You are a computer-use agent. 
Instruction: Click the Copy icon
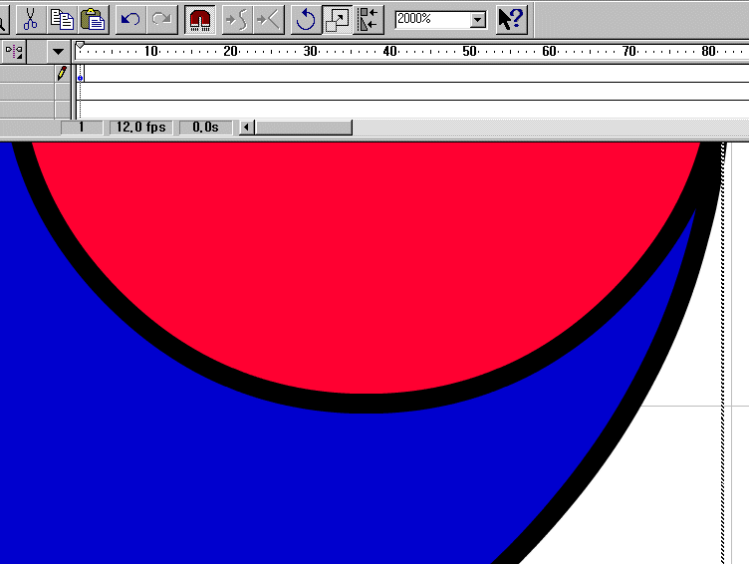coord(62,20)
